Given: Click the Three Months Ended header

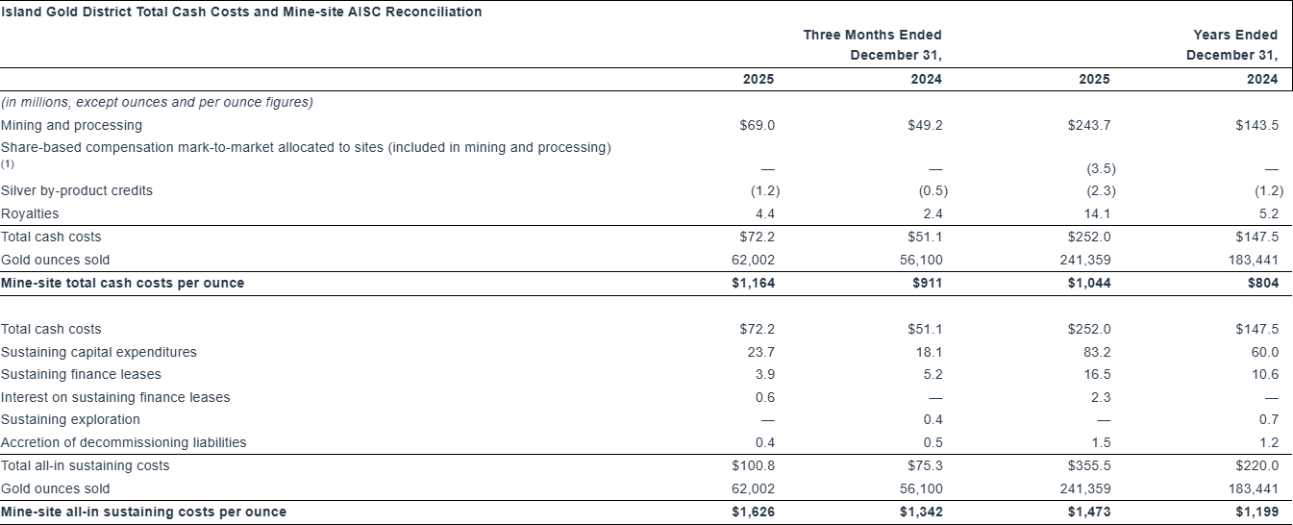Looking at the screenshot, I should coord(872,35).
